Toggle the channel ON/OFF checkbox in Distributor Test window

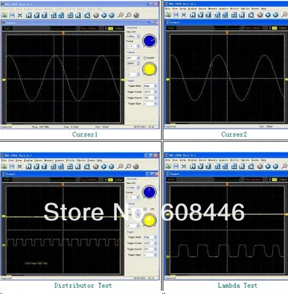145,209
